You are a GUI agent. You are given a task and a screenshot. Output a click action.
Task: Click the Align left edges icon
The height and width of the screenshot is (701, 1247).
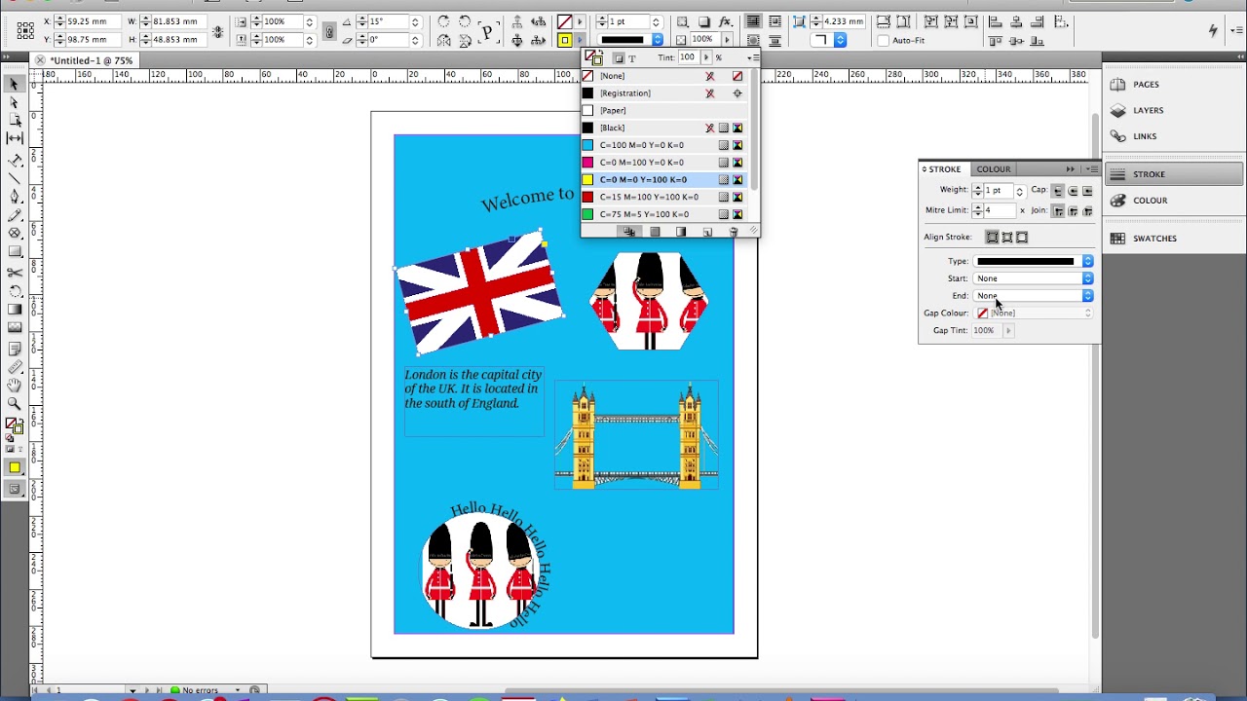tap(996, 21)
